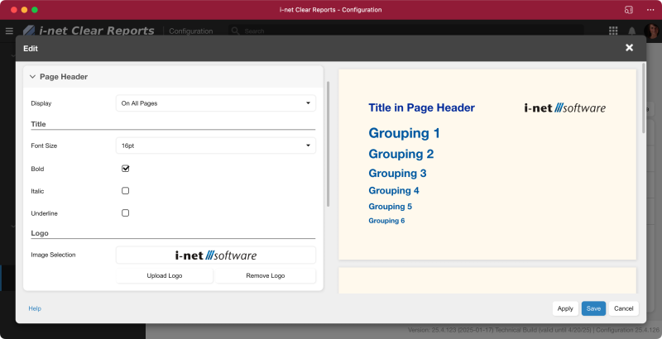Switch to the Configuration tab
Image resolution: width=662 pixels, height=339 pixels.
click(191, 31)
